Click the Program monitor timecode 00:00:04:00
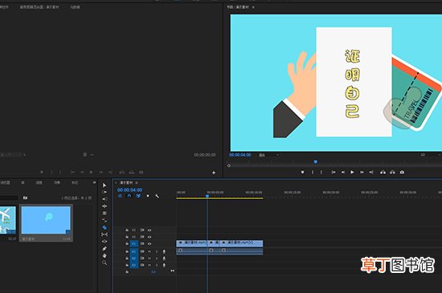 [240, 155]
